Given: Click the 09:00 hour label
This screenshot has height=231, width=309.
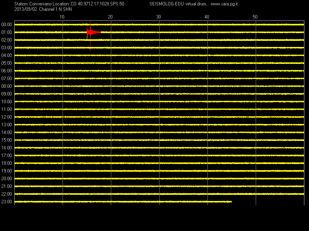Looking at the screenshot, I should tap(7, 94).
